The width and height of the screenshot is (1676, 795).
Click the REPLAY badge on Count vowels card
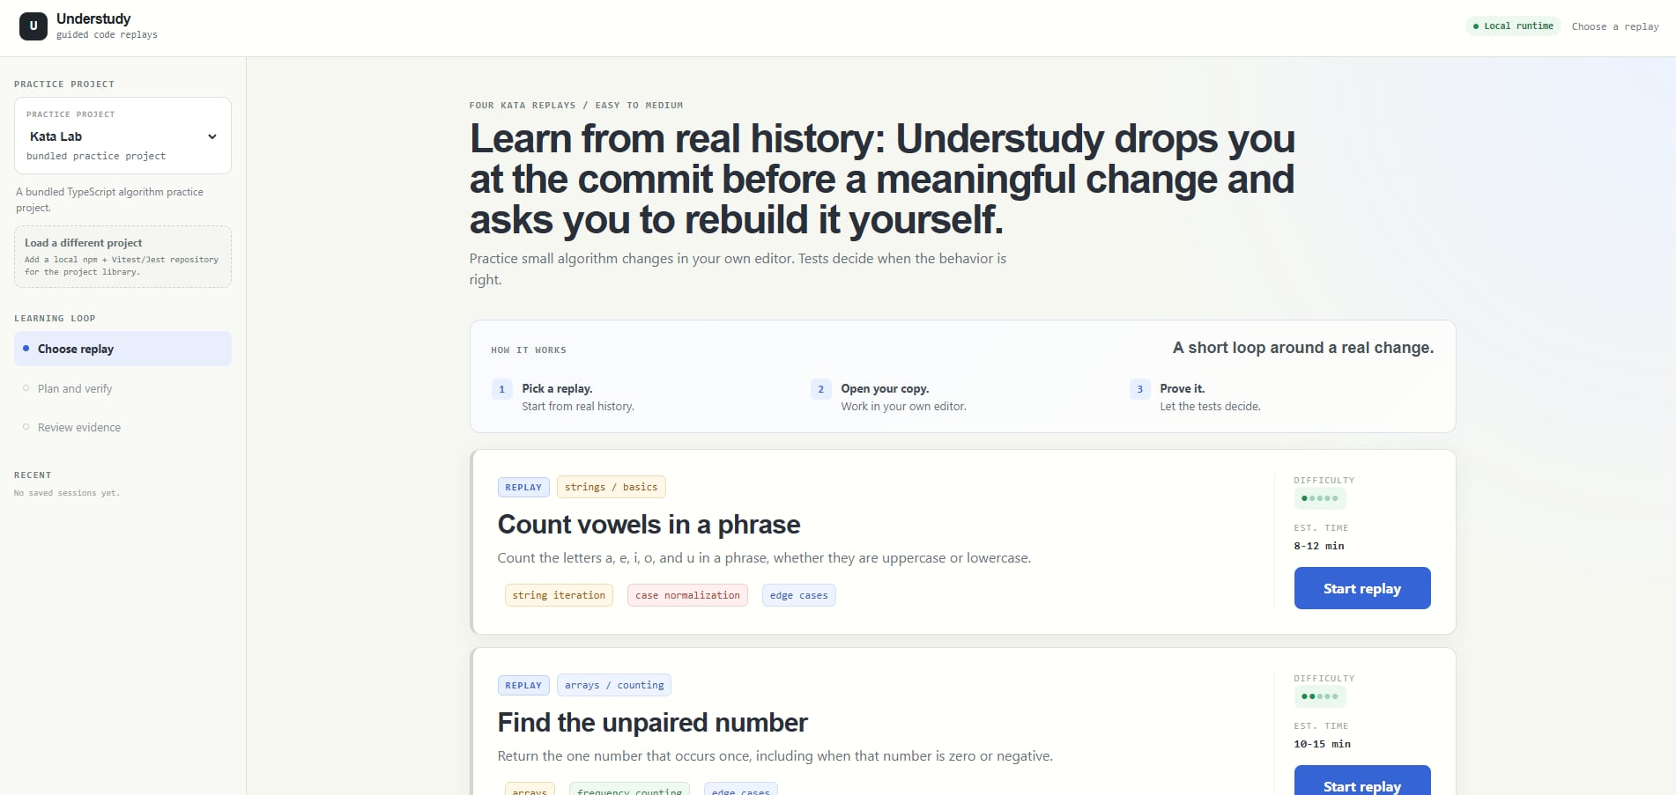pyautogui.click(x=523, y=487)
